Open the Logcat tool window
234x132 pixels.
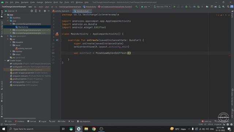42,121
